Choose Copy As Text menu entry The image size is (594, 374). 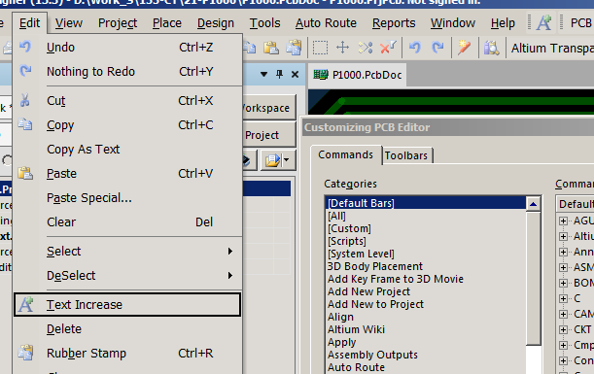(x=127, y=150)
